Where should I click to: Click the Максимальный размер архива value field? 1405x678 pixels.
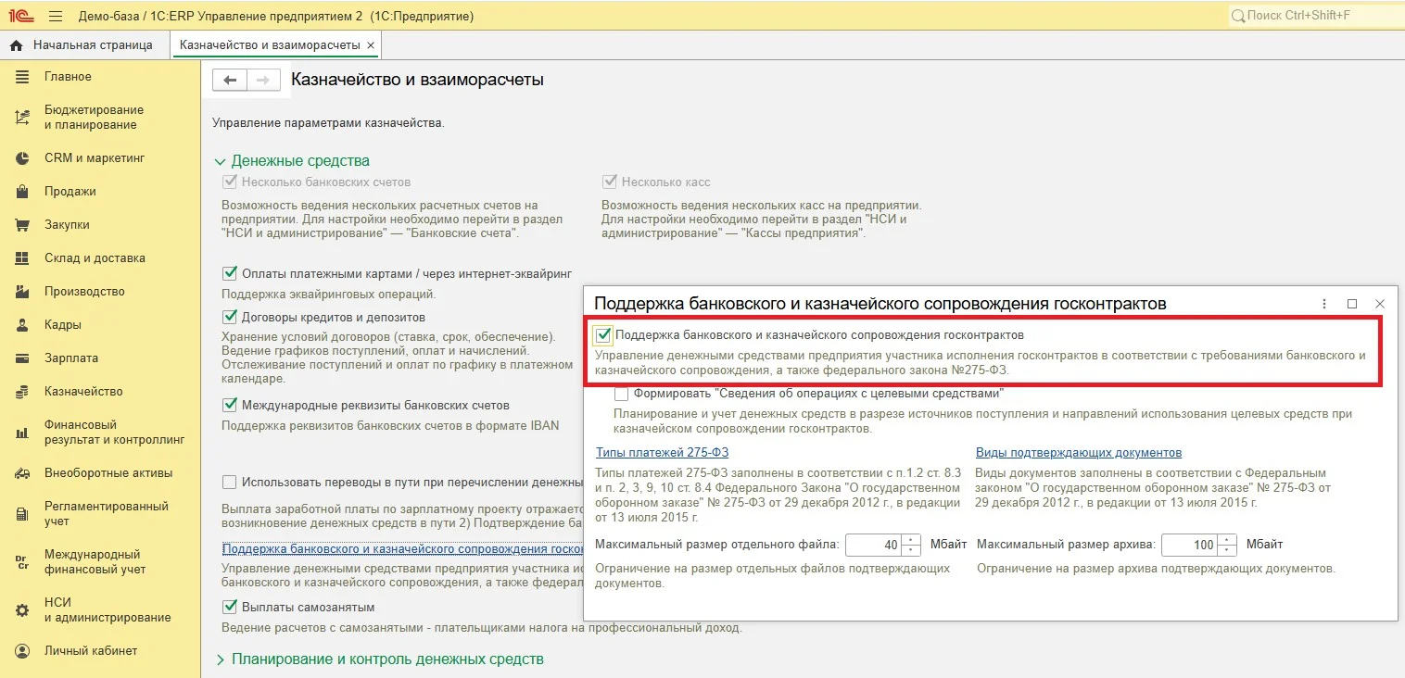(x=1190, y=545)
